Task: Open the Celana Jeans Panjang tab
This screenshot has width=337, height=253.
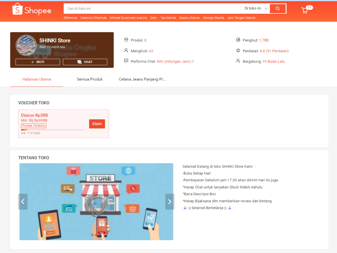Action: 142,79
